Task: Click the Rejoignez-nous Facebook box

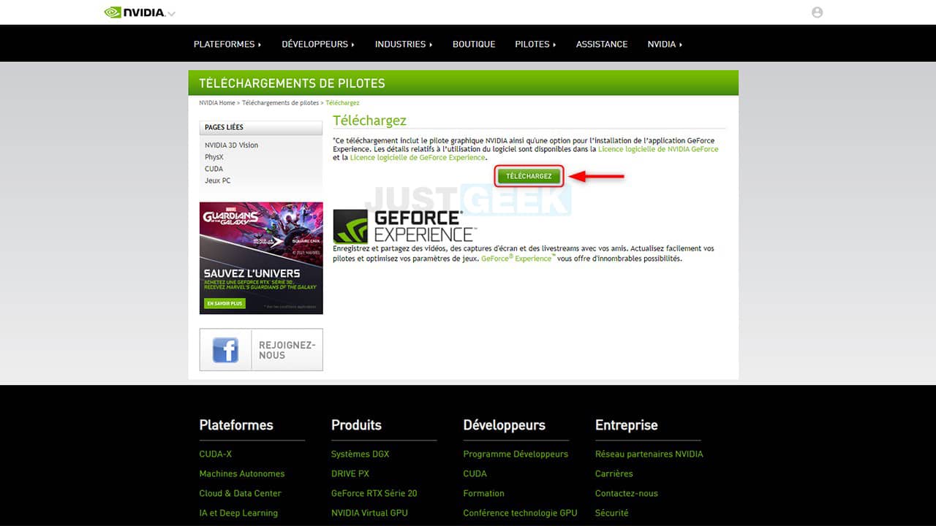Action: point(261,350)
